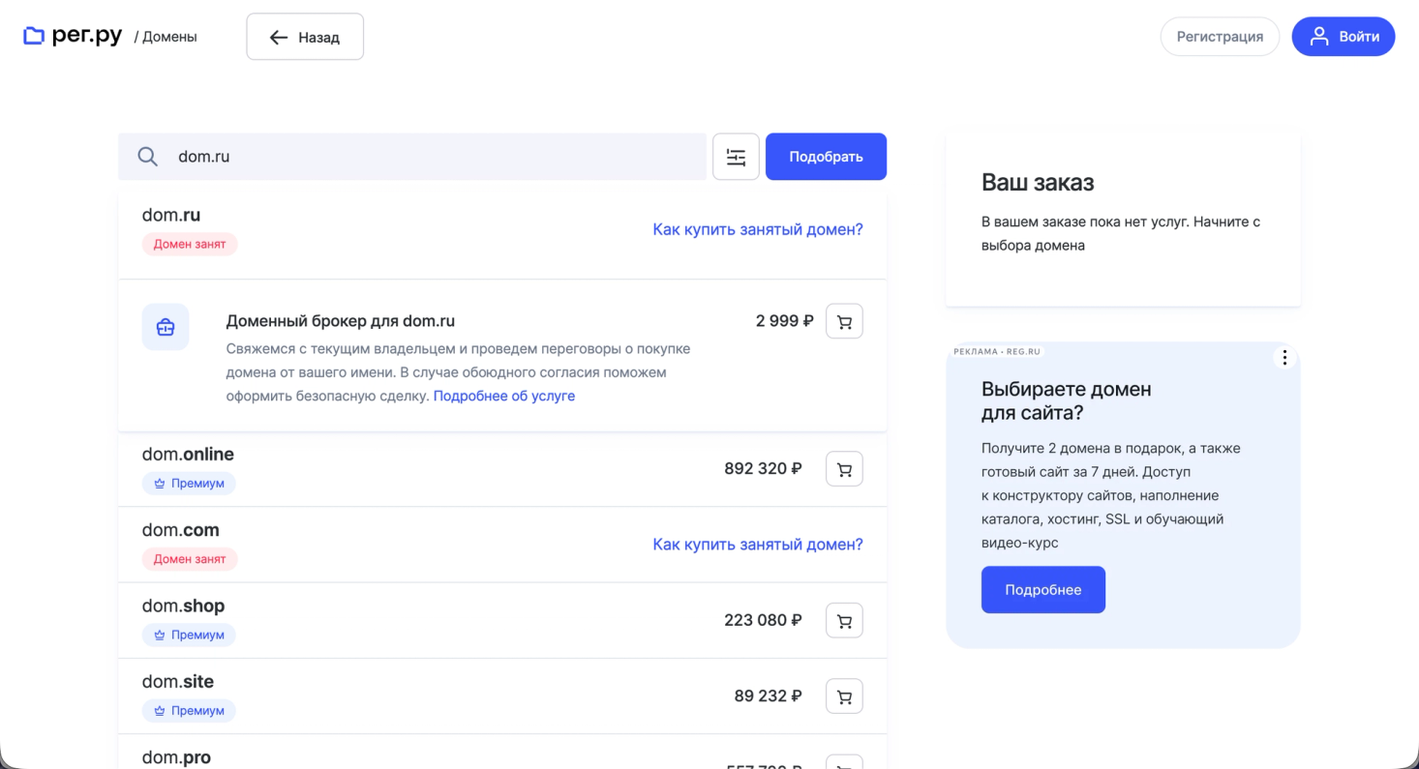Add dom.site to cart
The image size is (1419, 769).
[x=844, y=696]
